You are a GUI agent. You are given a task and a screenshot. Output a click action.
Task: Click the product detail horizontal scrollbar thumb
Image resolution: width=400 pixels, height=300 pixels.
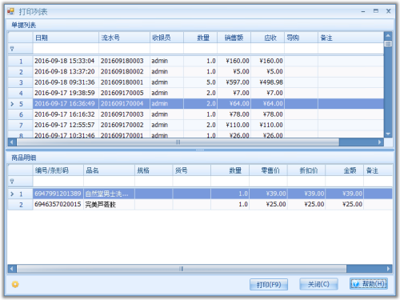[x=182, y=269]
